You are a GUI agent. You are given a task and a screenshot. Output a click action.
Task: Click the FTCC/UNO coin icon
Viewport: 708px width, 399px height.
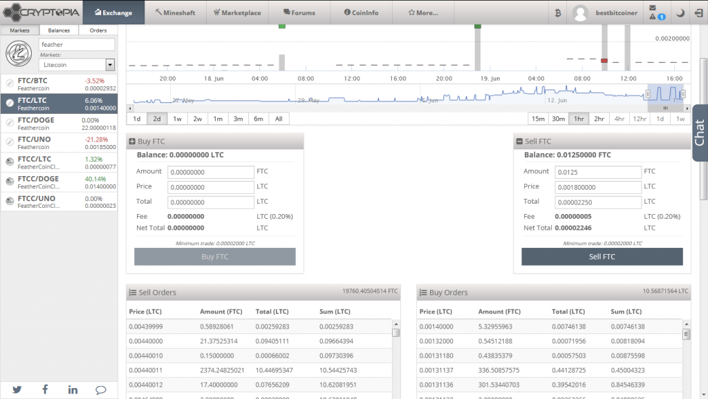click(x=10, y=201)
